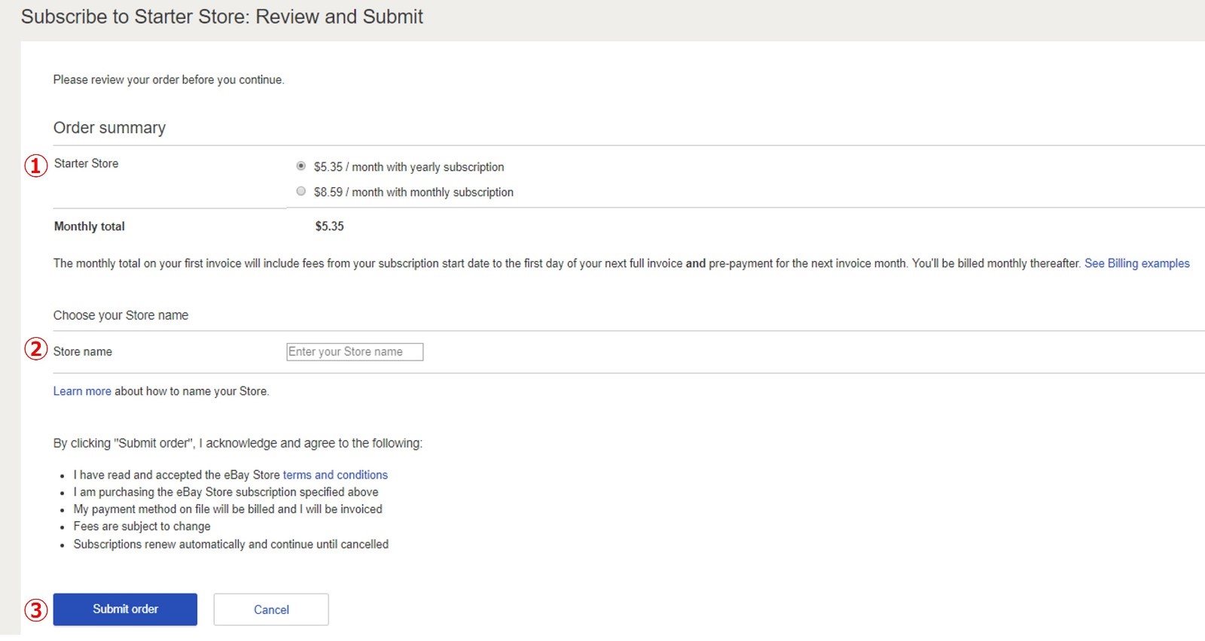Click the Monthly total label
This screenshot has width=1205, height=641.
pos(89,226)
